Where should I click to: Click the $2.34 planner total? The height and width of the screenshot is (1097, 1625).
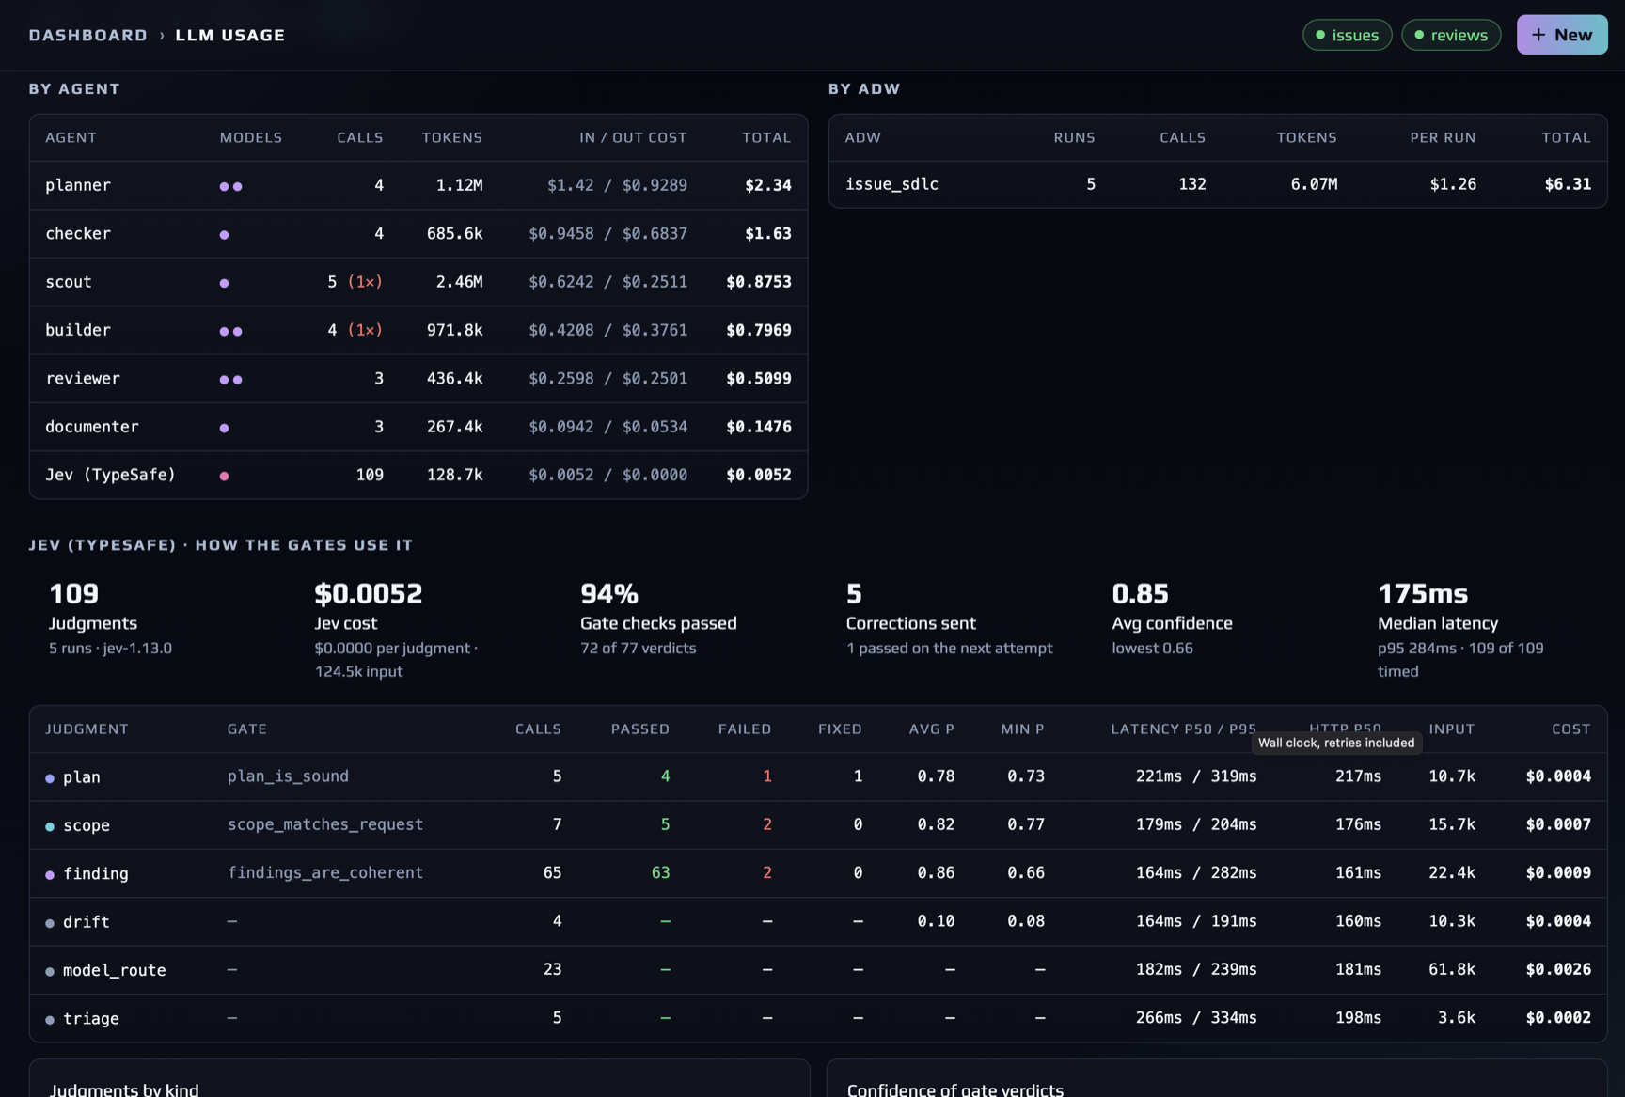pos(767,185)
